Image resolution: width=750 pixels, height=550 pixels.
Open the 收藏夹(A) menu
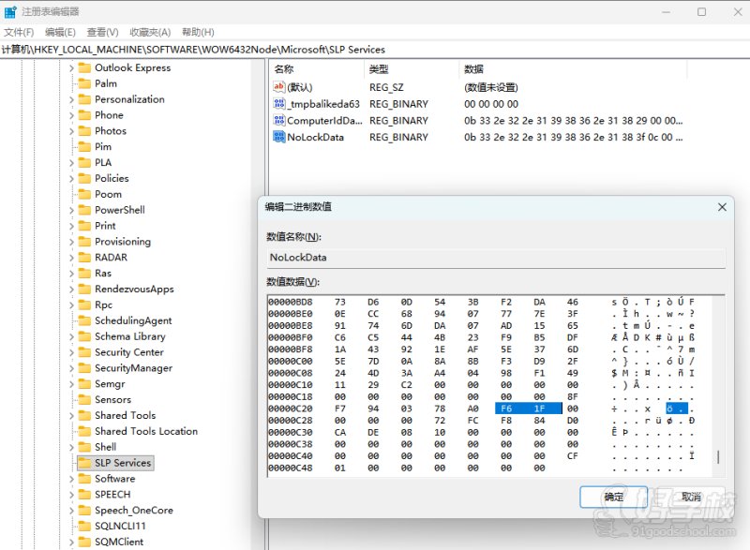coord(150,32)
